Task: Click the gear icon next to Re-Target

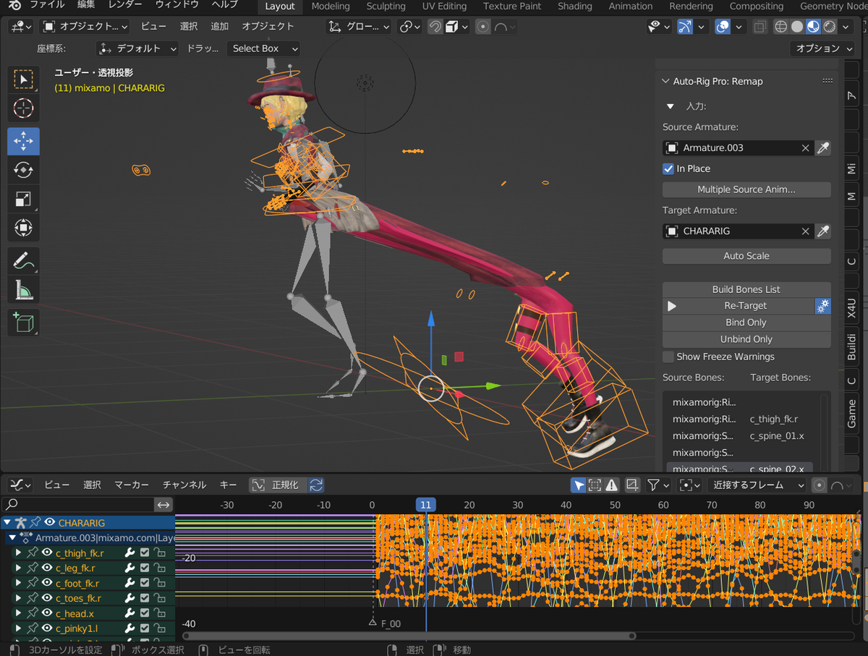Action: (x=823, y=305)
